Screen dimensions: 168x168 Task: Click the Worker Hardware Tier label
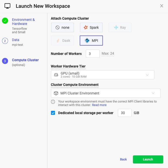[68, 66]
